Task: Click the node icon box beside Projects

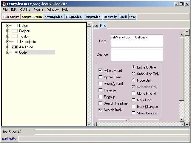Action: point(15,31)
